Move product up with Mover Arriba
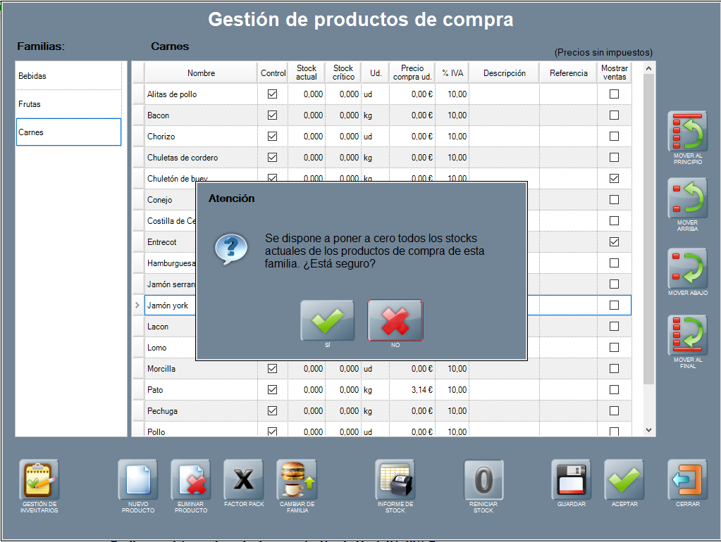Image resolution: width=721 pixels, height=542 pixels. (687, 198)
